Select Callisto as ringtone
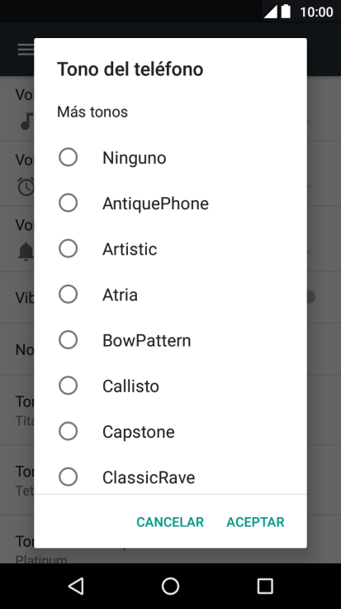Image resolution: width=341 pixels, height=609 pixels. 170,386
